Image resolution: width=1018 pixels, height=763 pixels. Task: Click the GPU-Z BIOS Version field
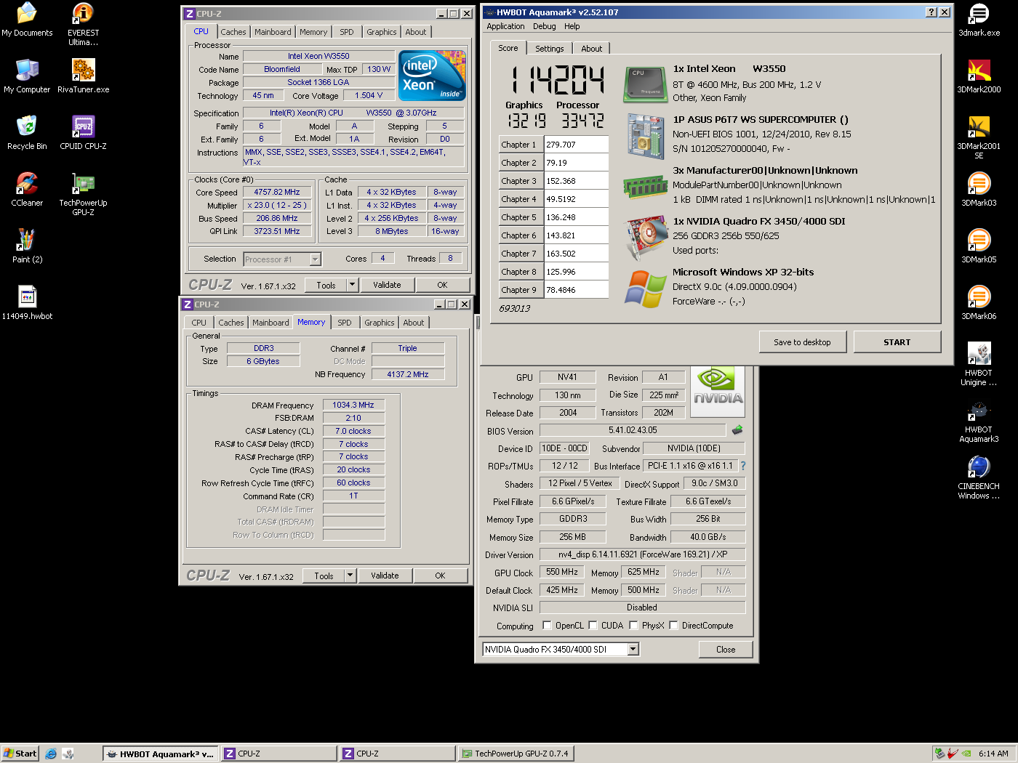coord(633,430)
